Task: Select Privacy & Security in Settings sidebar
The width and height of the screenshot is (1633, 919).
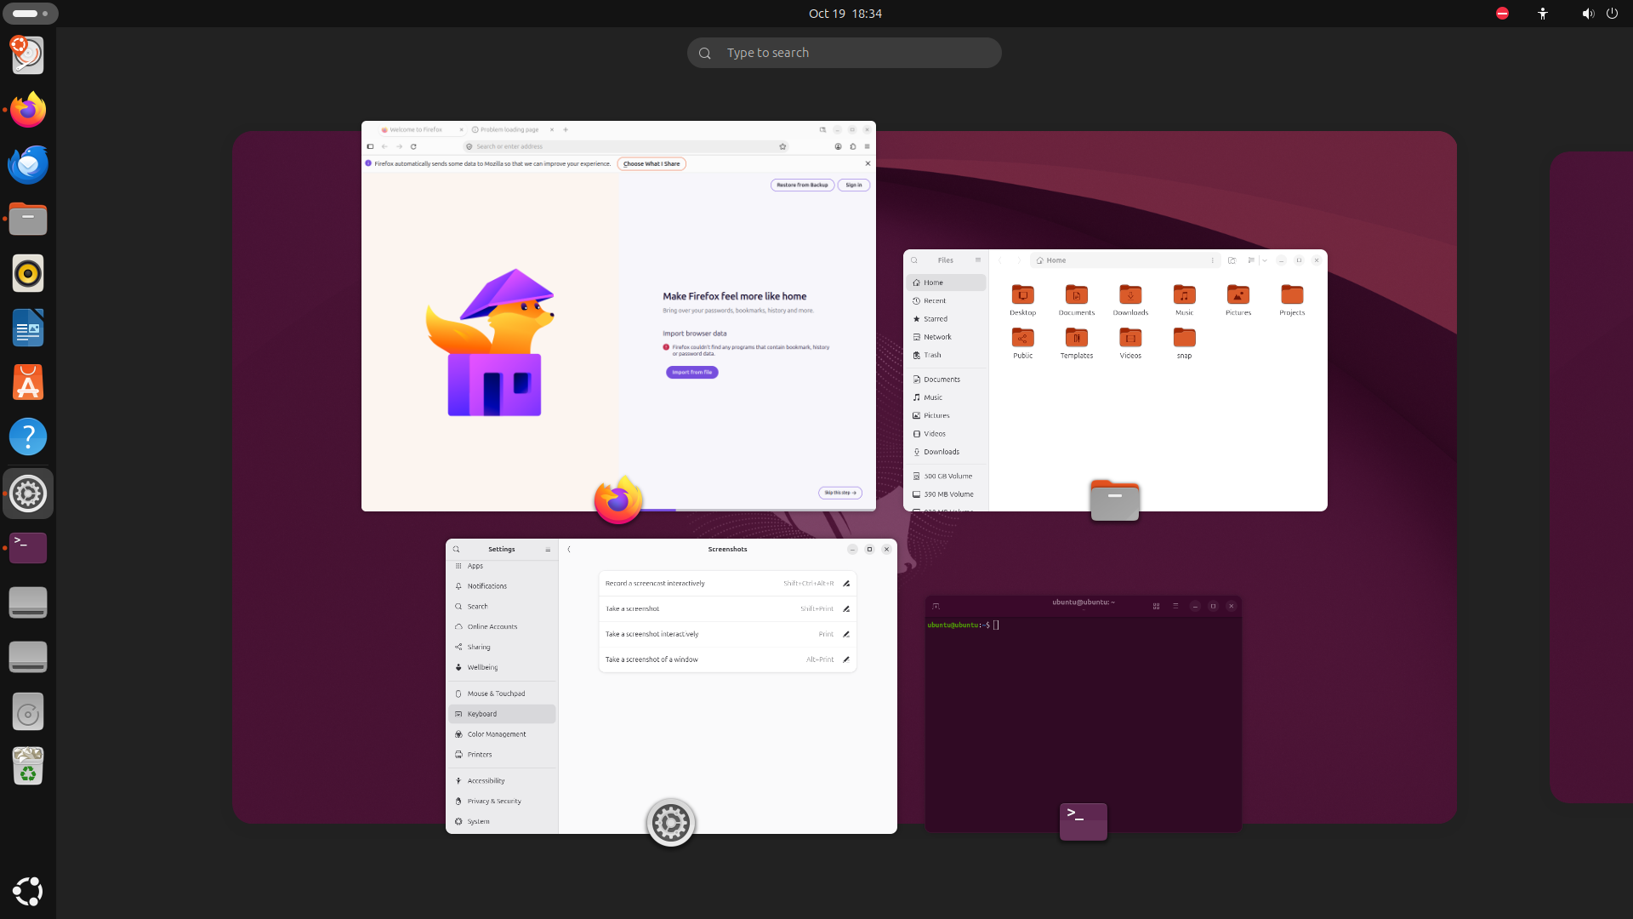Action: coord(502,801)
